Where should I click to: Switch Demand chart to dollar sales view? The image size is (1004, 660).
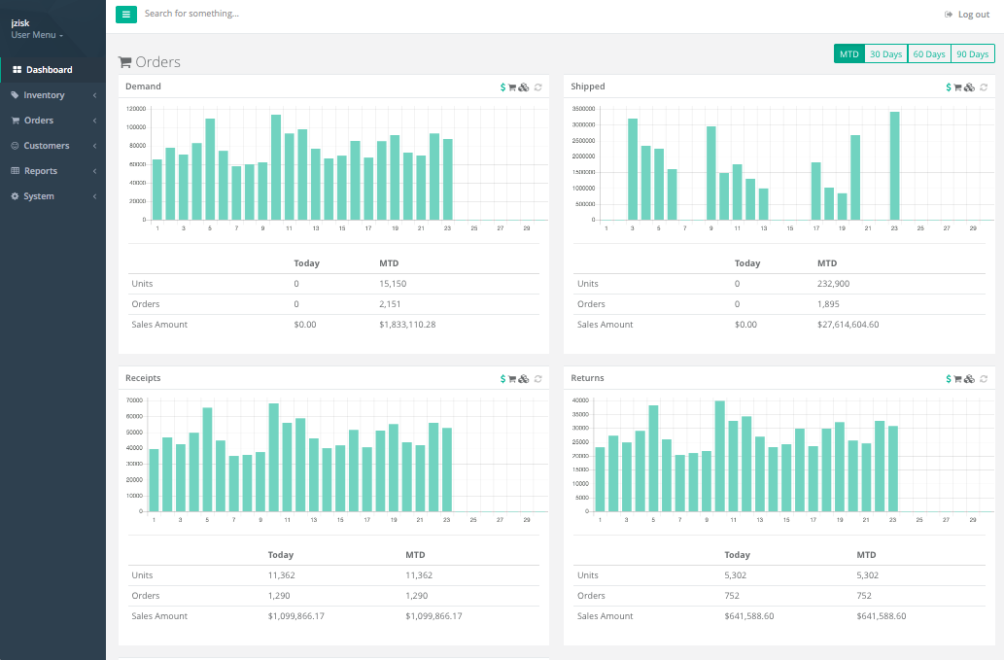502,87
